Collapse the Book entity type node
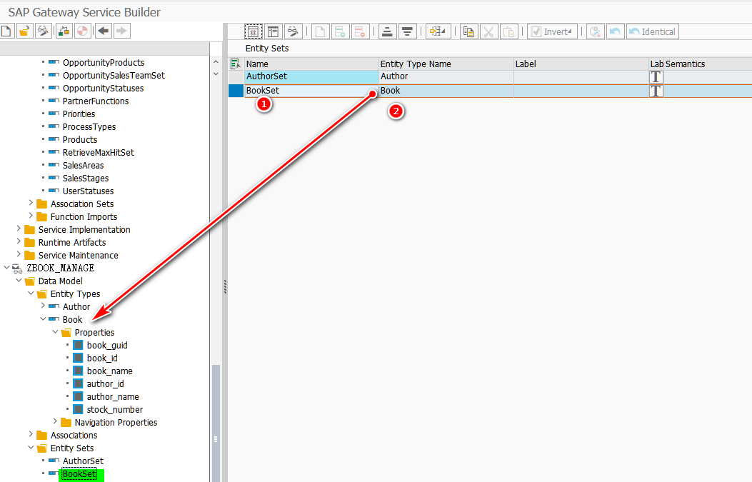The width and height of the screenshot is (752, 482). click(x=43, y=319)
